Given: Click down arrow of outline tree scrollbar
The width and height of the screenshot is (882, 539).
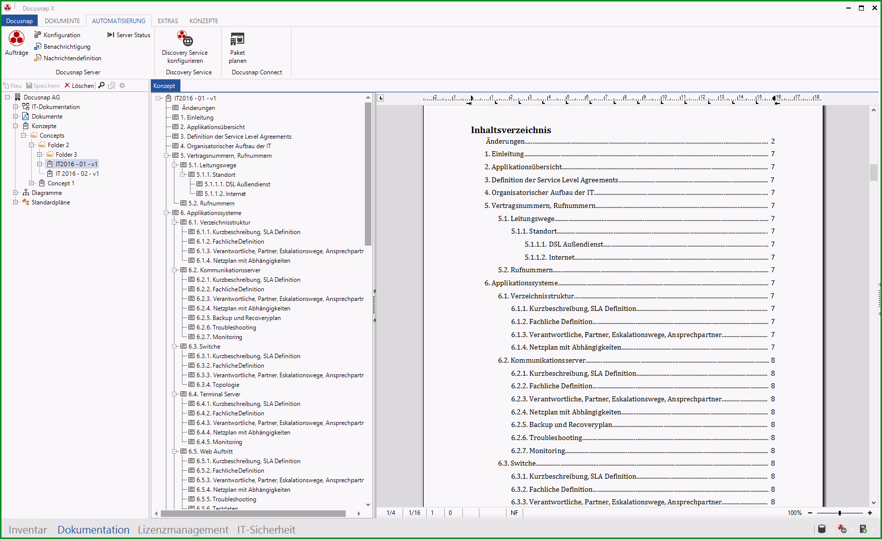Looking at the screenshot, I should click(368, 505).
